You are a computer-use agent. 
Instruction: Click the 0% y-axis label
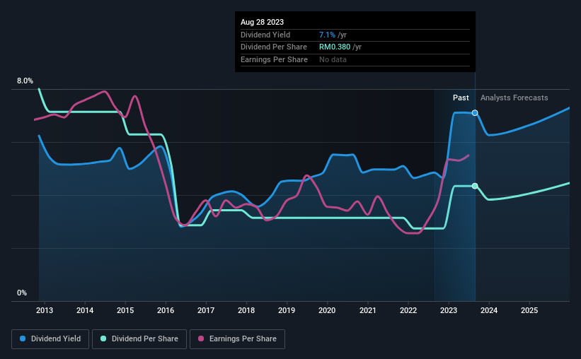(22, 293)
